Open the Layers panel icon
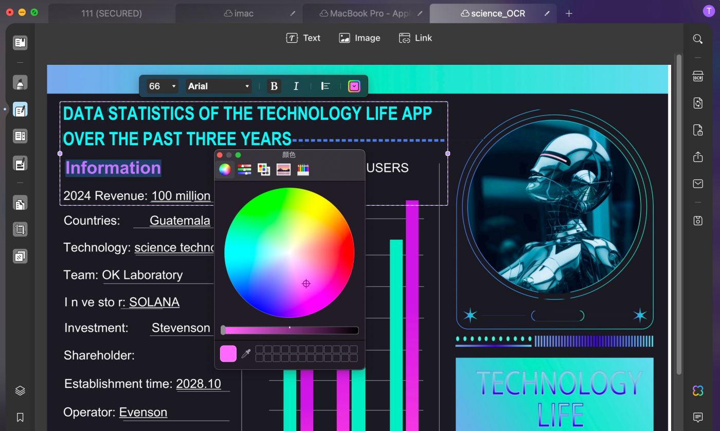Image resolution: width=720 pixels, height=431 pixels. tap(20, 391)
